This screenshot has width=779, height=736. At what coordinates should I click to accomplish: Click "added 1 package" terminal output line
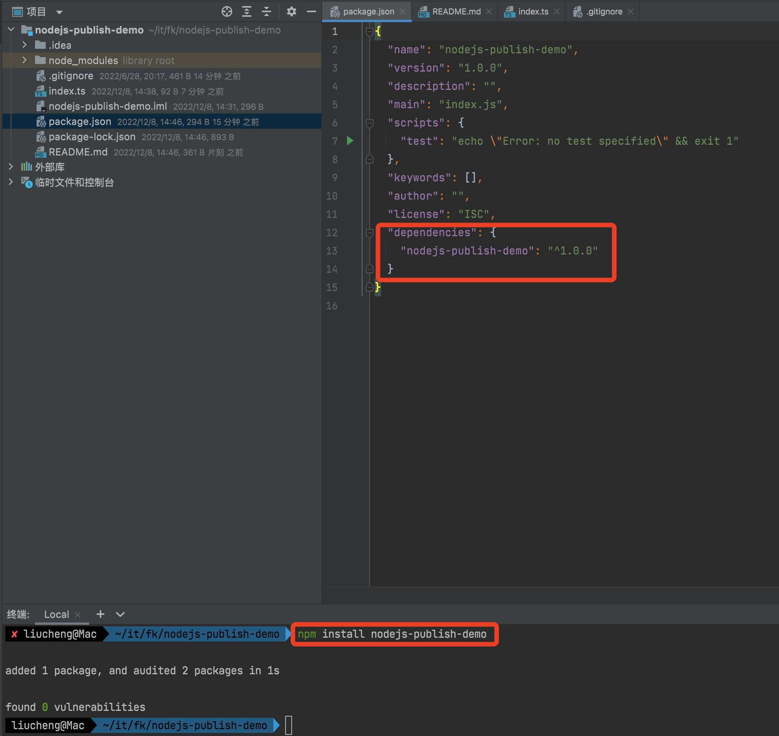(142, 670)
